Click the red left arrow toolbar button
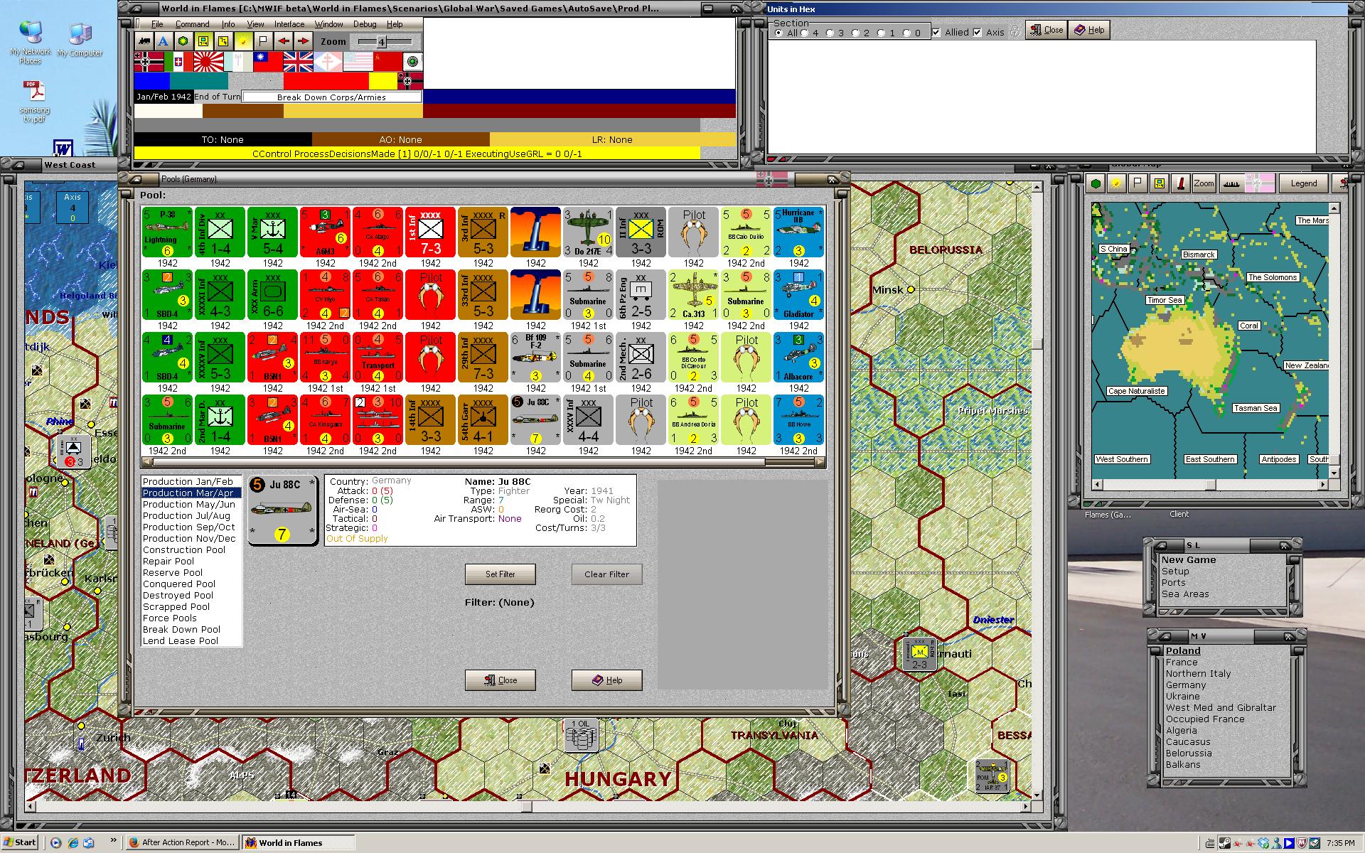1365x853 pixels. coord(284,41)
